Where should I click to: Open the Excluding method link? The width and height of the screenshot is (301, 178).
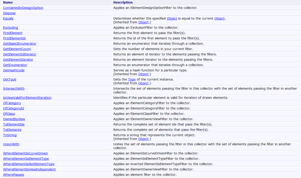pyautogui.click(x=10, y=28)
